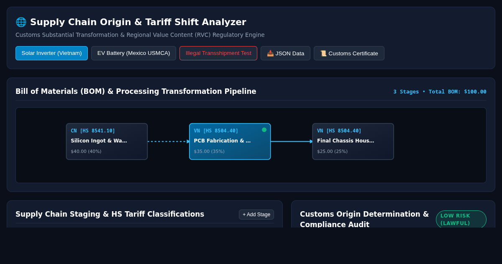The height and width of the screenshot is (264, 502).
Task: Click the '$40.00 (40%)' value
Action: tap(86, 152)
